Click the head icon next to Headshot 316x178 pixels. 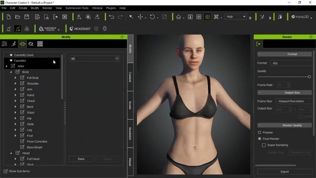click(x=105, y=29)
